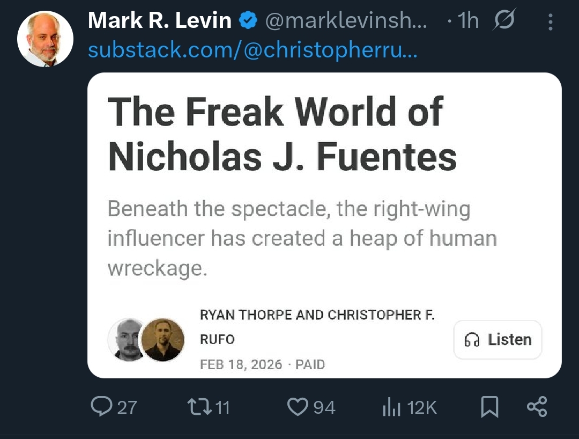The height and width of the screenshot is (439, 579).
Task: Bookmark this tweet
Action: pos(489,407)
